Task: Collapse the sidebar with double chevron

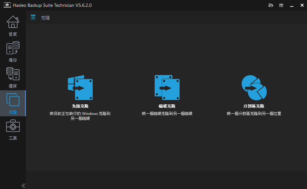Action: tap(23, 185)
